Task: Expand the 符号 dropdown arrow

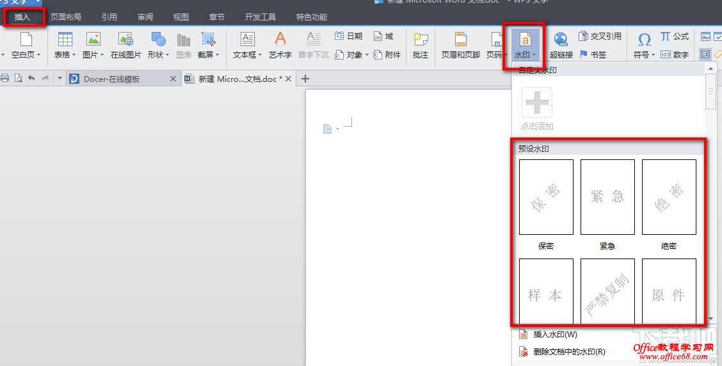Action: (652, 55)
